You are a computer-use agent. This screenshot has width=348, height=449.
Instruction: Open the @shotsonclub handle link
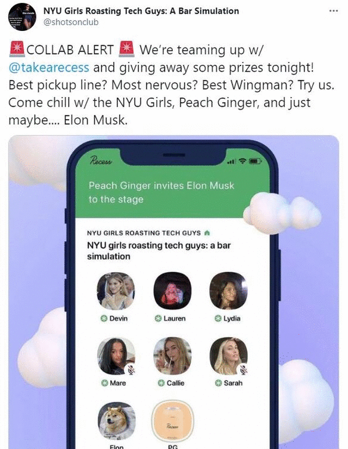[x=71, y=22]
